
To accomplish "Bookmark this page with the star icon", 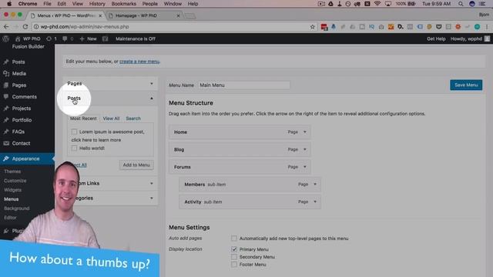I will [x=312, y=27].
